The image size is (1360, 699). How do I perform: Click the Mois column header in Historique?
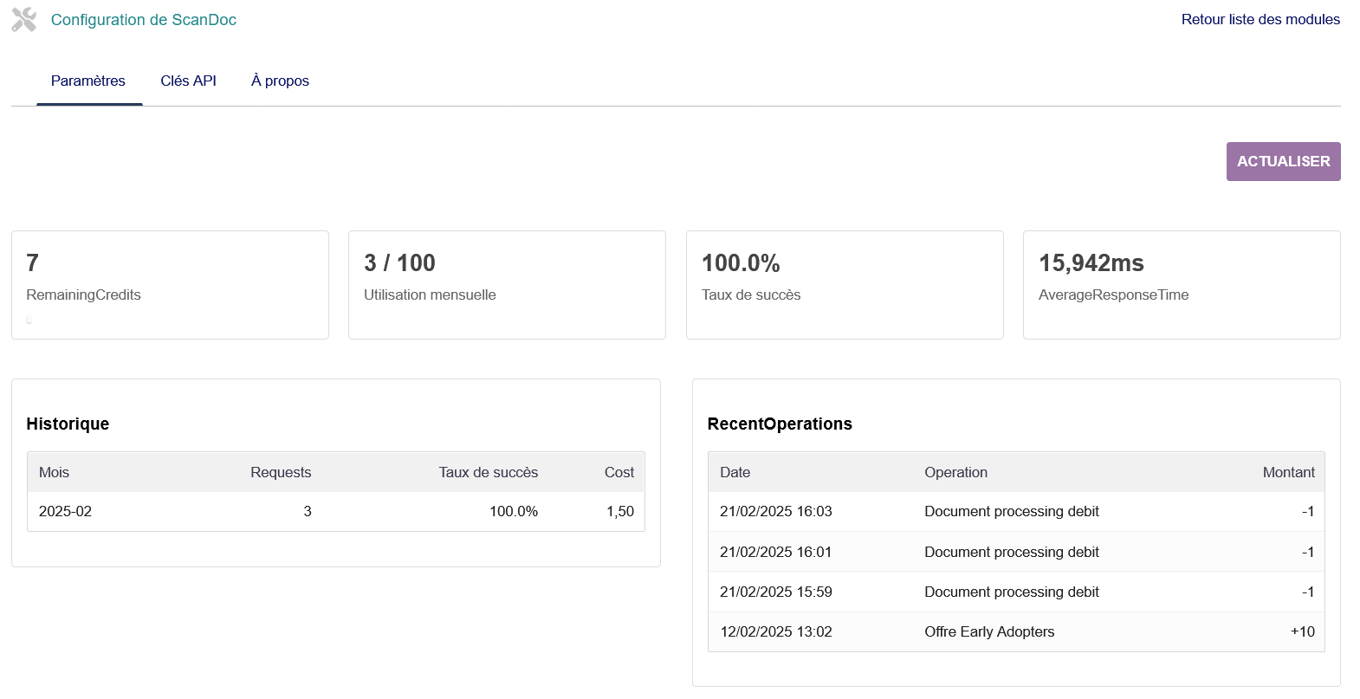[x=54, y=472]
